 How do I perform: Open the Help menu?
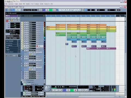[x=52, y=4]
